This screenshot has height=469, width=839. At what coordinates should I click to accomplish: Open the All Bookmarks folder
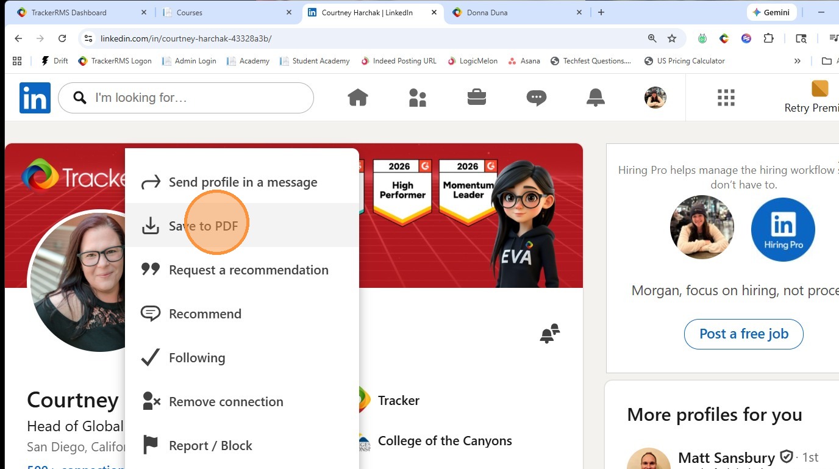click(829, 61)
